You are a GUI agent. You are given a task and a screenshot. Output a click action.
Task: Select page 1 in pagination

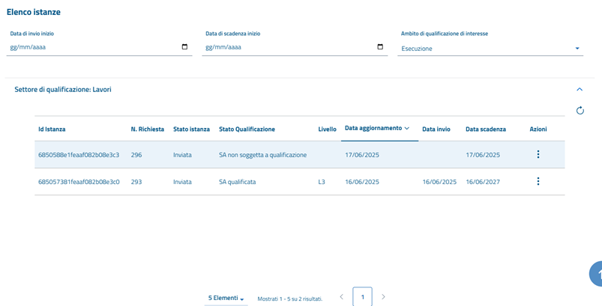[x=362, y=297]
